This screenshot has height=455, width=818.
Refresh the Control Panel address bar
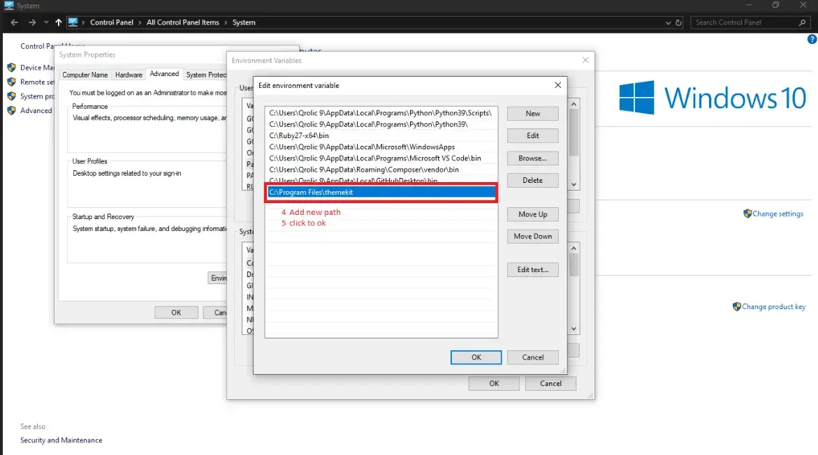point(678,22)
